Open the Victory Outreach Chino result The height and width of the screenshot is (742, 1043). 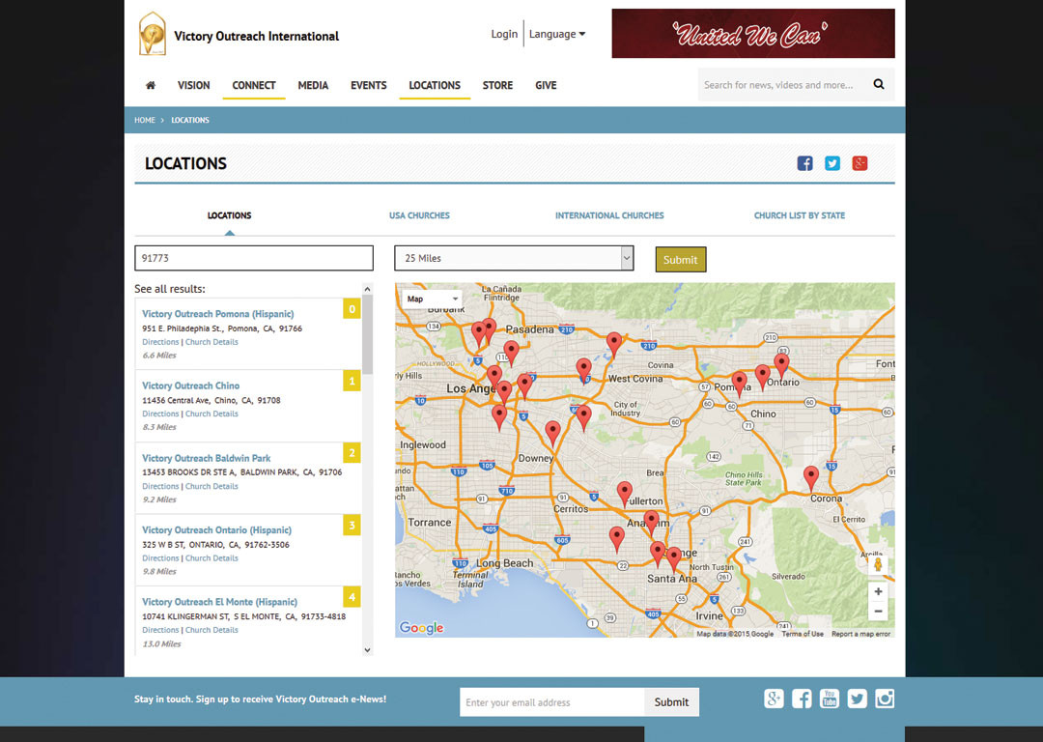(x=191, y=385)
